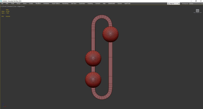
Task: Select the top-right red sphere
Action: coord(110,34)
